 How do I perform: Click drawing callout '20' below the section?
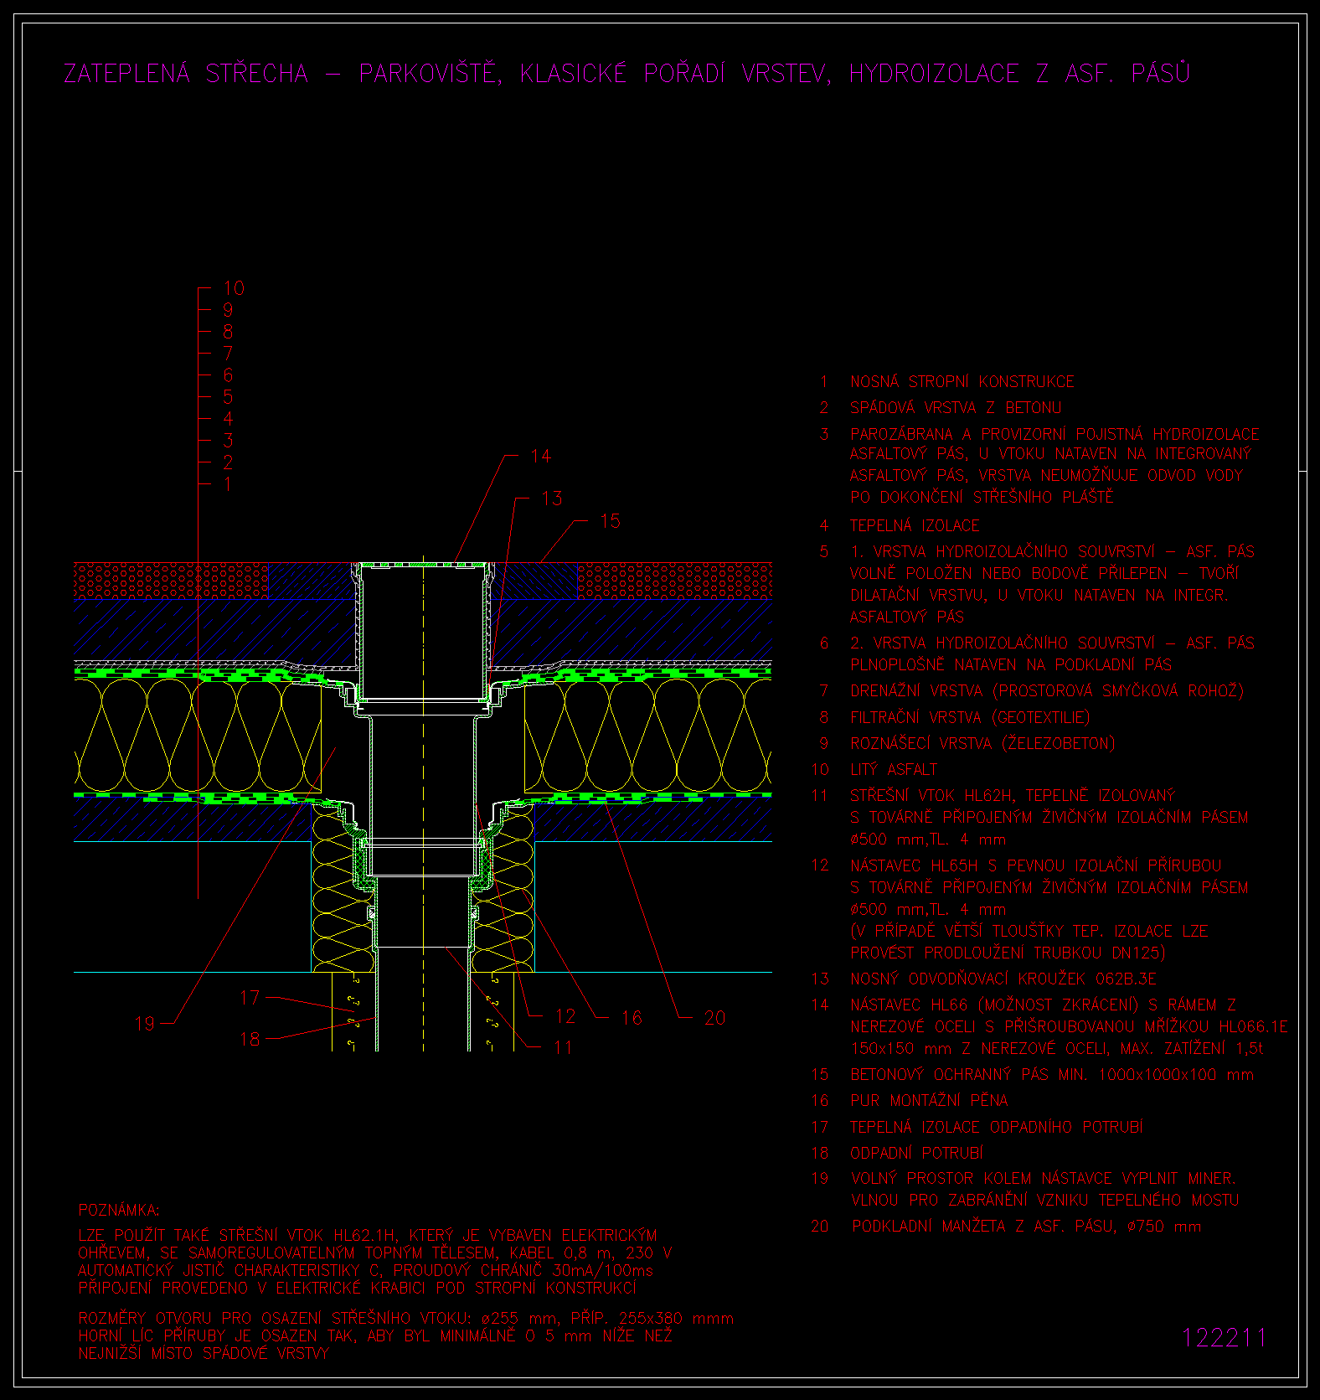click(x=714, y=1018)
